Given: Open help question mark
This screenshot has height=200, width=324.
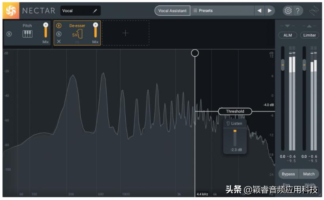Looking at the screenshot, I should tap(298, 11).
